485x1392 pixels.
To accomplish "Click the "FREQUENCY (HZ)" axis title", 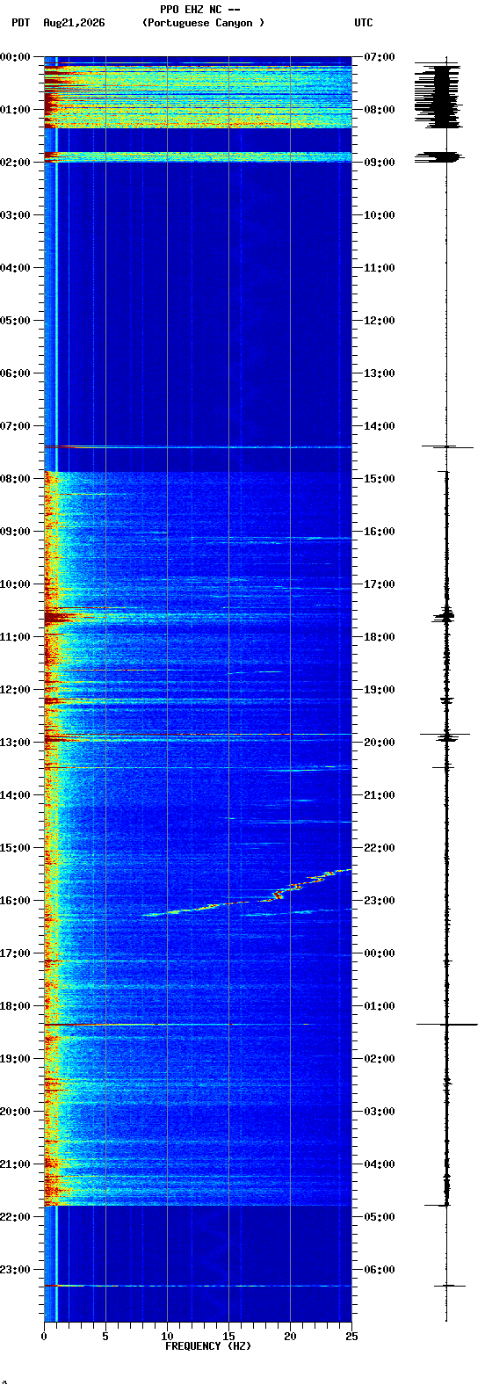I will click(x=208, y=1346).
